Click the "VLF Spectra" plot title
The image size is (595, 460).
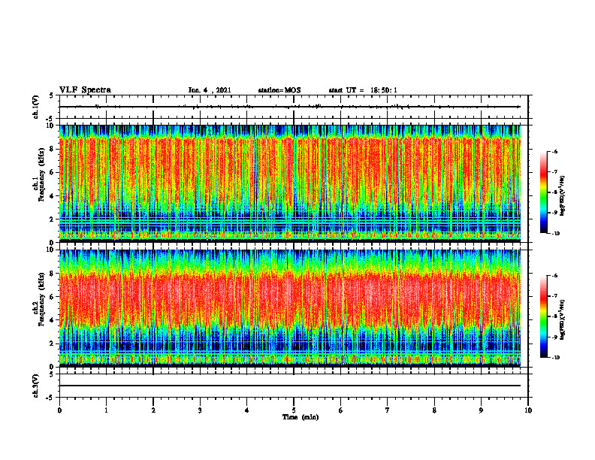point(85,90)
